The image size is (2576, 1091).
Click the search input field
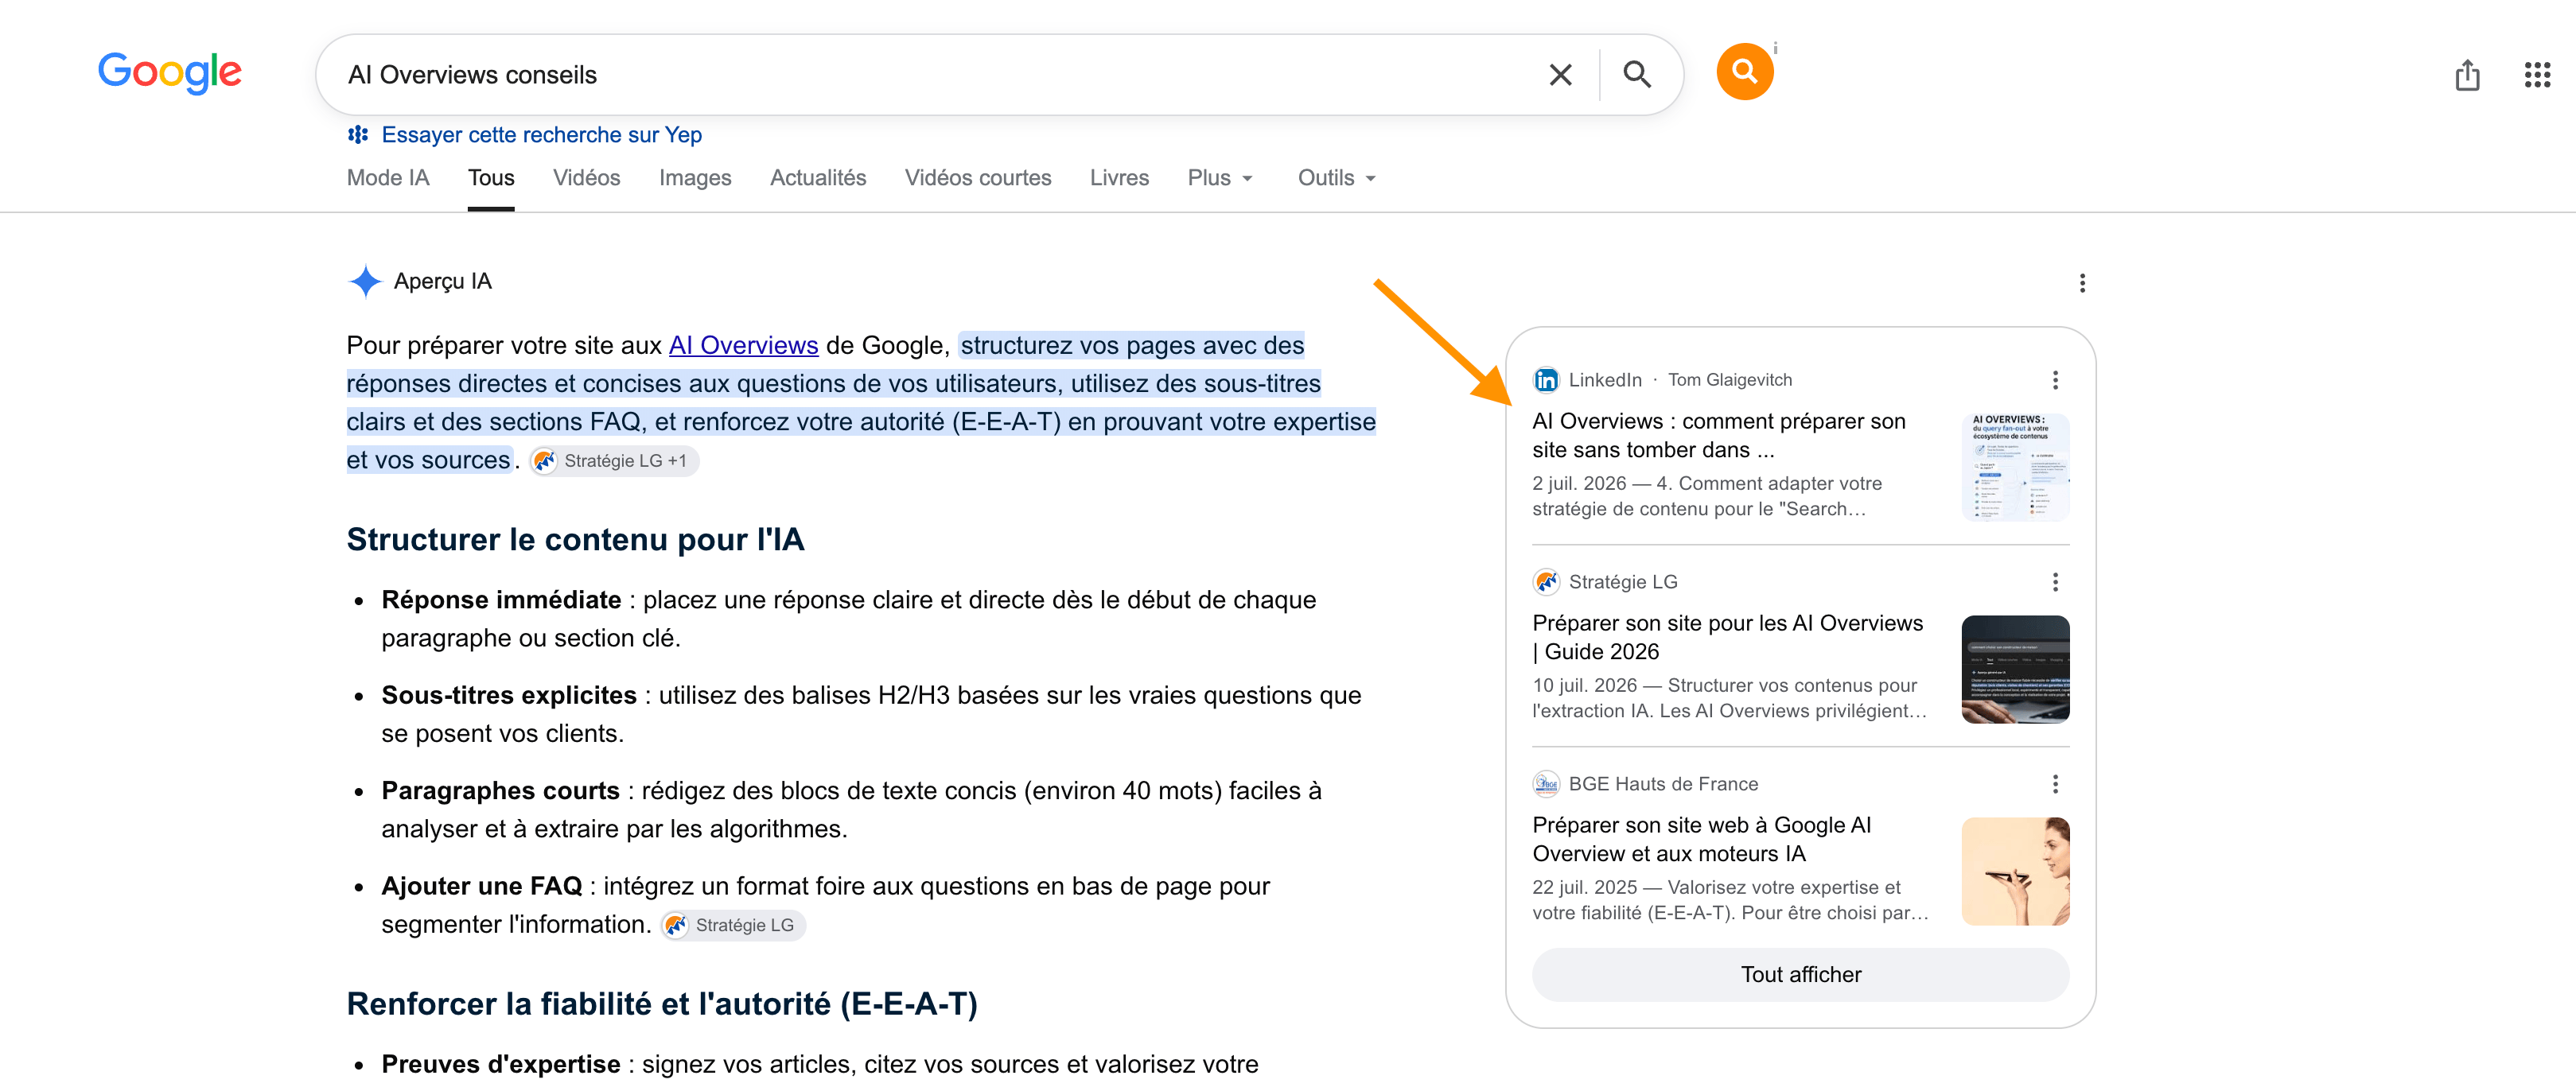tap(930, 75)
